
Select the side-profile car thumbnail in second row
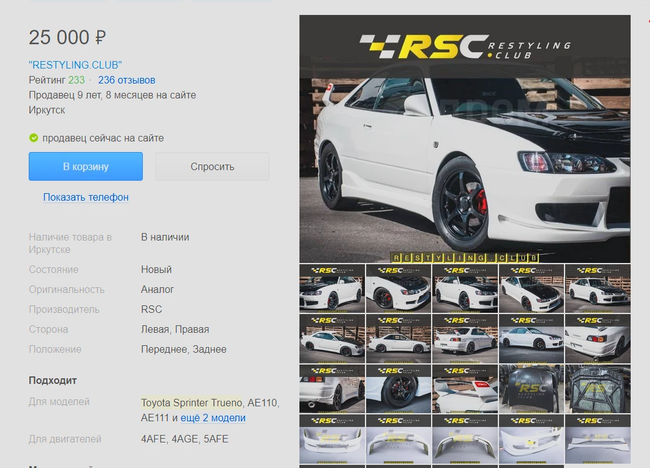[399, 339]
